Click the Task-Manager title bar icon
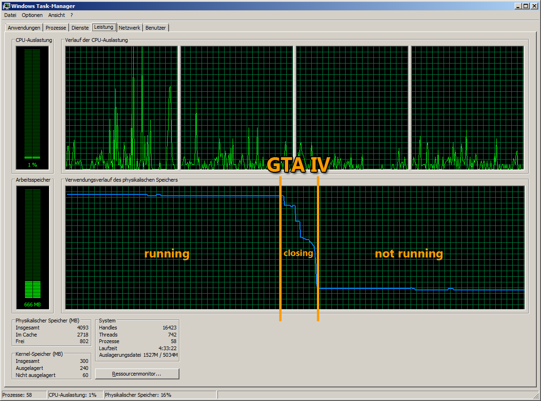 click(x=6, y=6)
